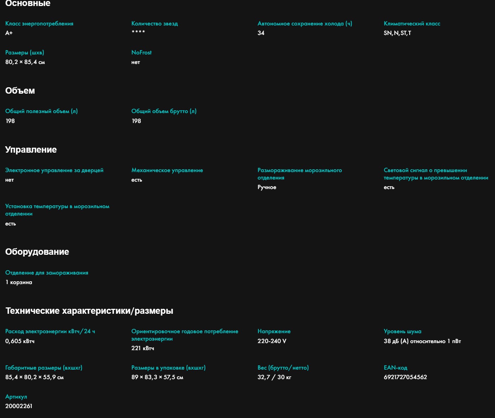
Task: Click the EAN code value 6921727054562
Action: 405,377
